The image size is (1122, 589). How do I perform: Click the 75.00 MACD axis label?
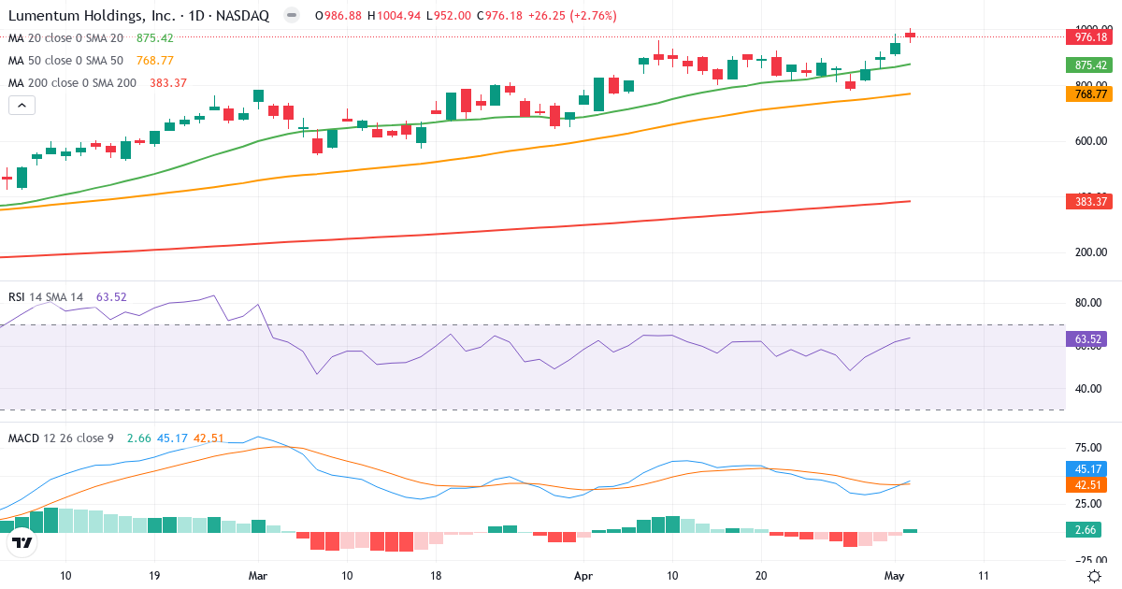[x=1087, y=447]
